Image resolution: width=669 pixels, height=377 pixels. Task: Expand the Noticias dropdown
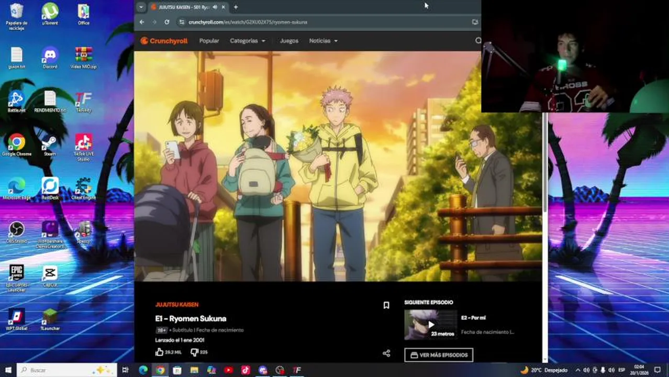tap(323, 41)
